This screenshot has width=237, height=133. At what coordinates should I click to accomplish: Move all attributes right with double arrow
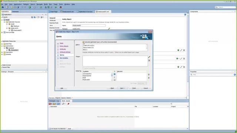(x=114, y=74)
